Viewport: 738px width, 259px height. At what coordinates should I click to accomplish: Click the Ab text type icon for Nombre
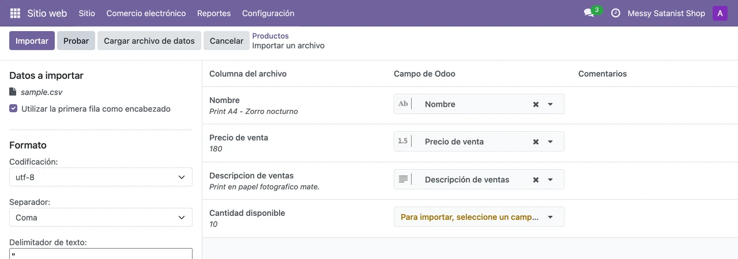point(403,104)
